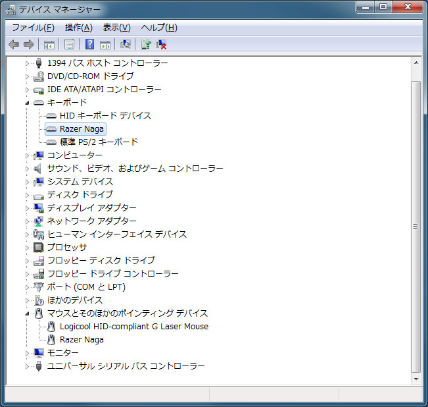Click the ポート (COM と LPT) icon
Image resolution: width=428 pixels, height=407 pixels.
(39, 287)
